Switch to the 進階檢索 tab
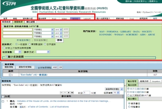This screenshot has height=109, width=162. point(18,22)
